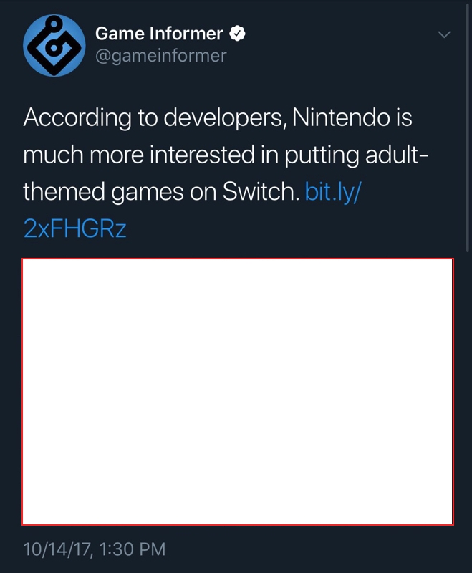
Task: Click the word putting in tweet
Action: point(322,155)
